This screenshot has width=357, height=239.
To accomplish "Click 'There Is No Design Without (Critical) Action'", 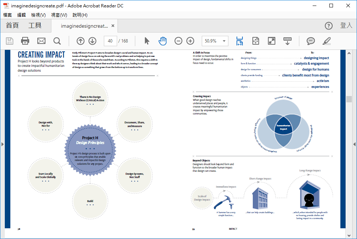I will (x=90, y=99).
